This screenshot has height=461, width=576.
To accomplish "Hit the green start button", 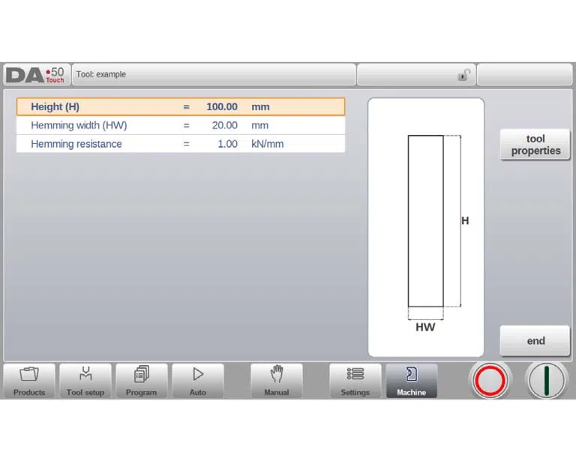I will (546, 381).
